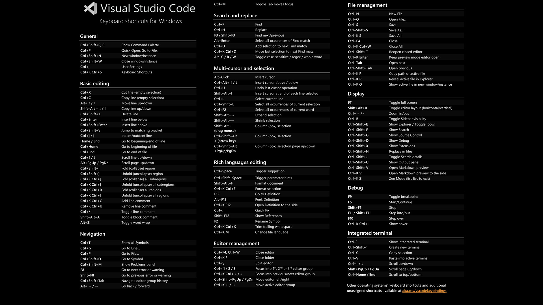Click 'Trigger parameter hints' text
Viewport: 543px width, 305px height.
click(x=273, y=178)
